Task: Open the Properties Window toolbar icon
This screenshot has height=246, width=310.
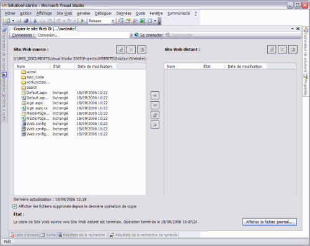Action: tap(128, 20)
